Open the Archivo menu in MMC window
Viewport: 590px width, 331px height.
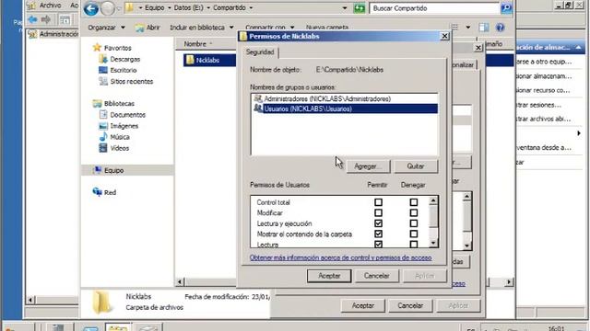pos(50,6)
